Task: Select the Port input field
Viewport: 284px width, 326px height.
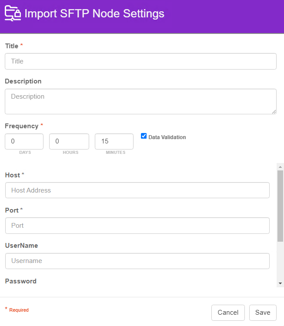Action: (x=137, y=226)
